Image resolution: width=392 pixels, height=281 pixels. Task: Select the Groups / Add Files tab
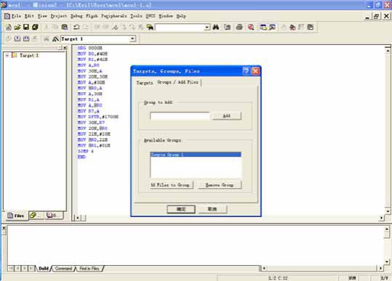[177, 82]
